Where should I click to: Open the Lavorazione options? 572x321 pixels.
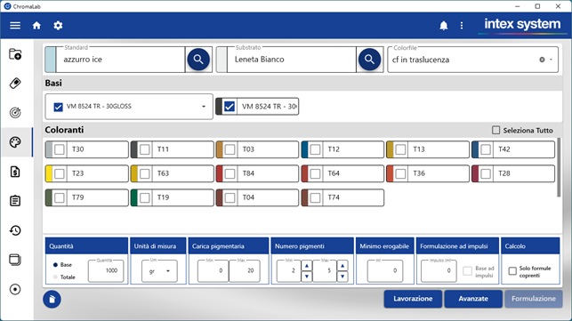(413, 299)
